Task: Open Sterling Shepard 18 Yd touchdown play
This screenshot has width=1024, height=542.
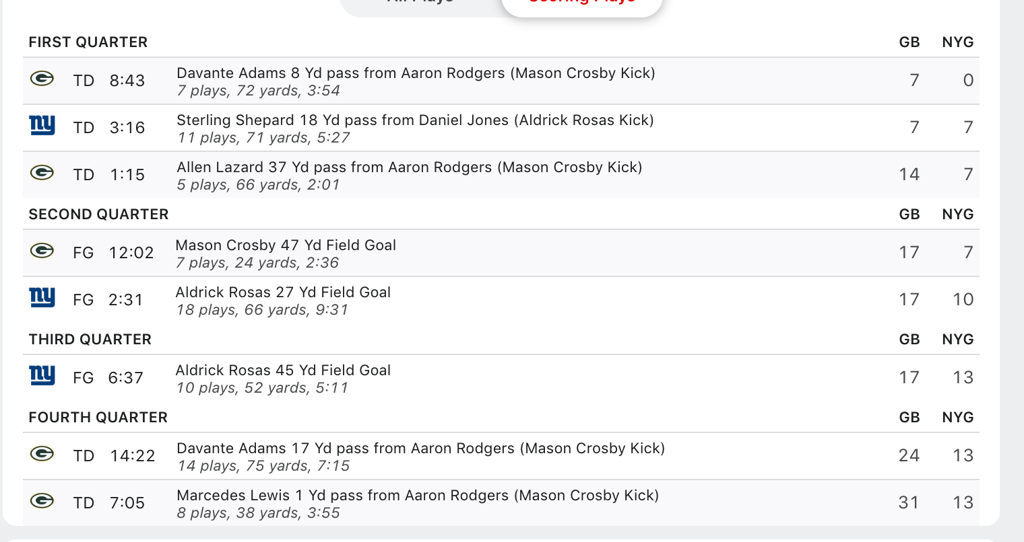Action: click(x=415, y=120)
